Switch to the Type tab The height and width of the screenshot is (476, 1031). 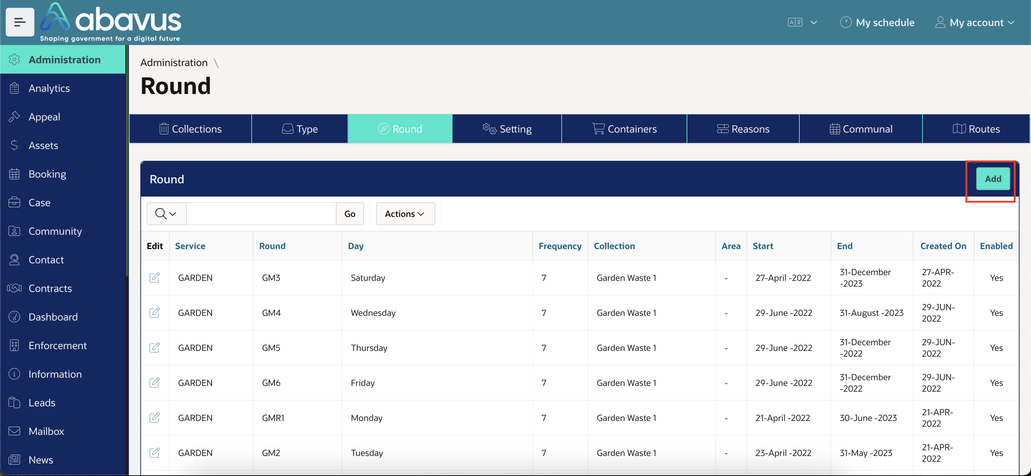point(300,129)
